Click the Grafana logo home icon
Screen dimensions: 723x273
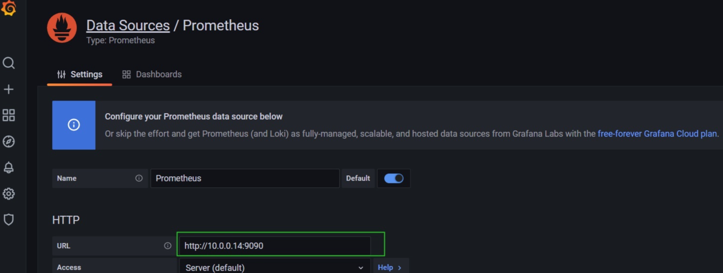point(9,8)
